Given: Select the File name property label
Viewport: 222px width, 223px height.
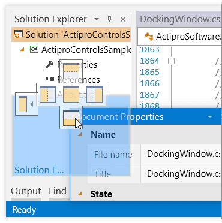Looking at the screenshot, I should (x=113, y=155).
